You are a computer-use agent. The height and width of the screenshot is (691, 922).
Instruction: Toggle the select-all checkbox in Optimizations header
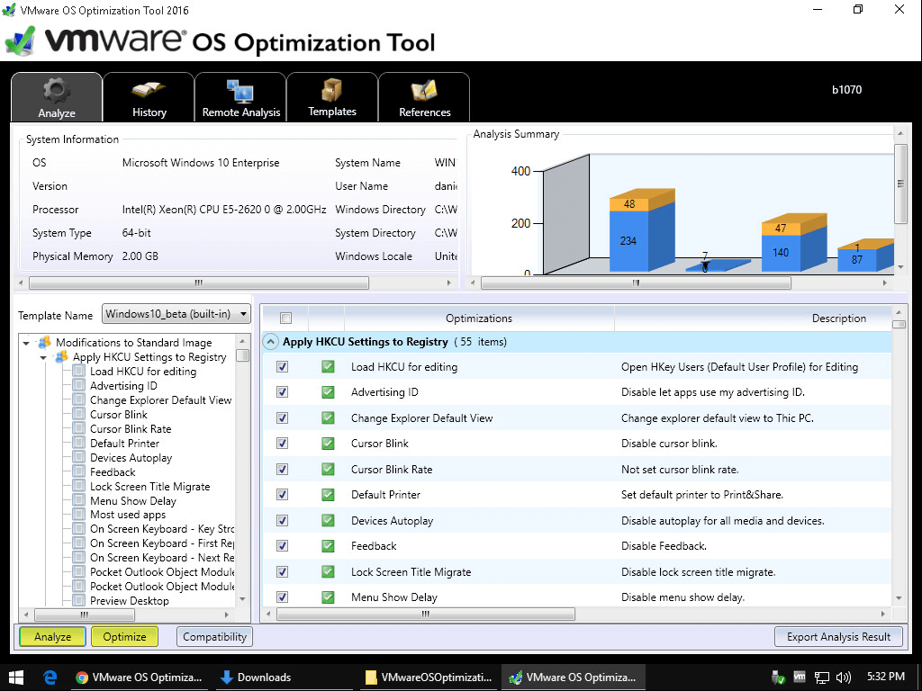pos(285,319)
